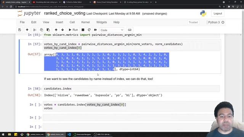Restart kernel and run all cells icon
This screenshot has height=137, width=244.
95,30
